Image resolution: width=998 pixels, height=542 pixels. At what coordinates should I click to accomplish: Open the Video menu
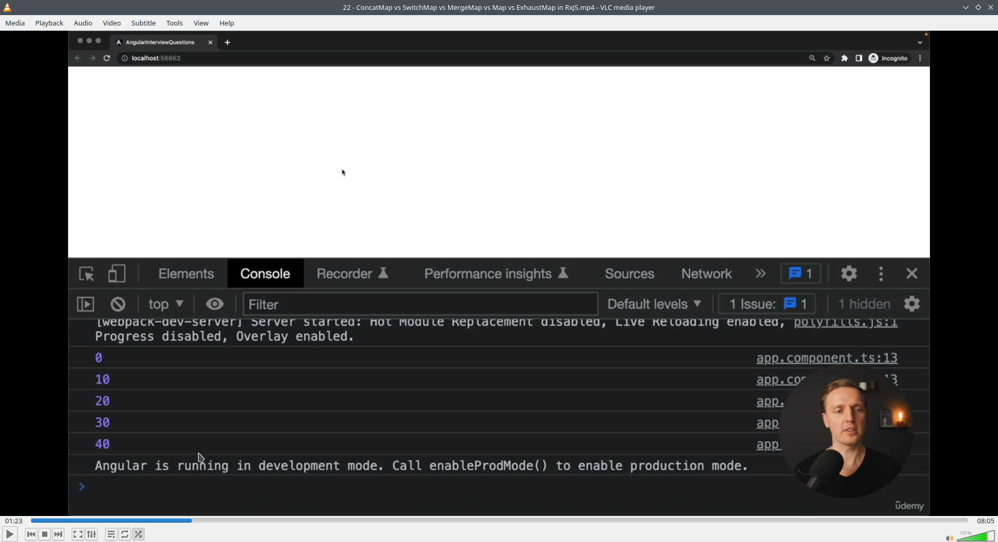click(x=112, y=23)
